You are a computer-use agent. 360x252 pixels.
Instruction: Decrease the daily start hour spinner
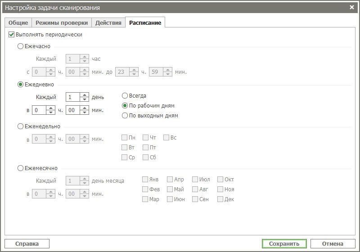pos(51,112)
